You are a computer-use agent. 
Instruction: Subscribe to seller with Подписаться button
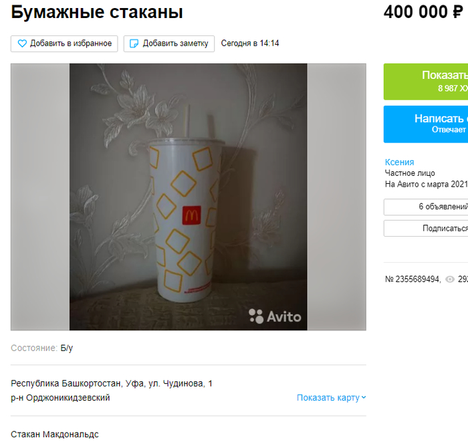coord(426,229)
